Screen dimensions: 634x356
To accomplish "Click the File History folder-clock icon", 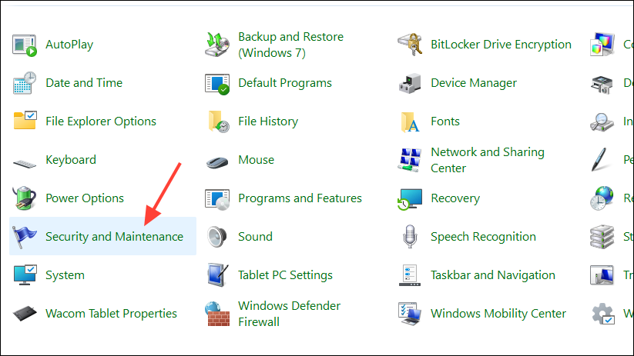I will pyautogui.click(x=218, y=121).
